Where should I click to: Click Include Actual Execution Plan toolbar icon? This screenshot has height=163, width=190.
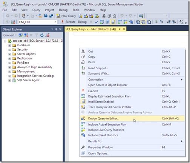(120, 22)
